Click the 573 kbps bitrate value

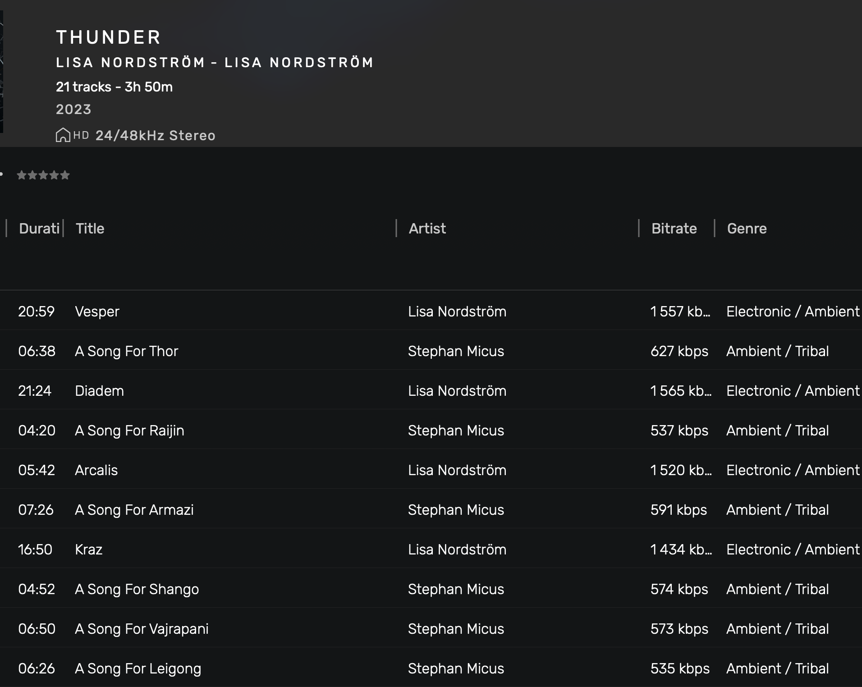tap(679, 629)
